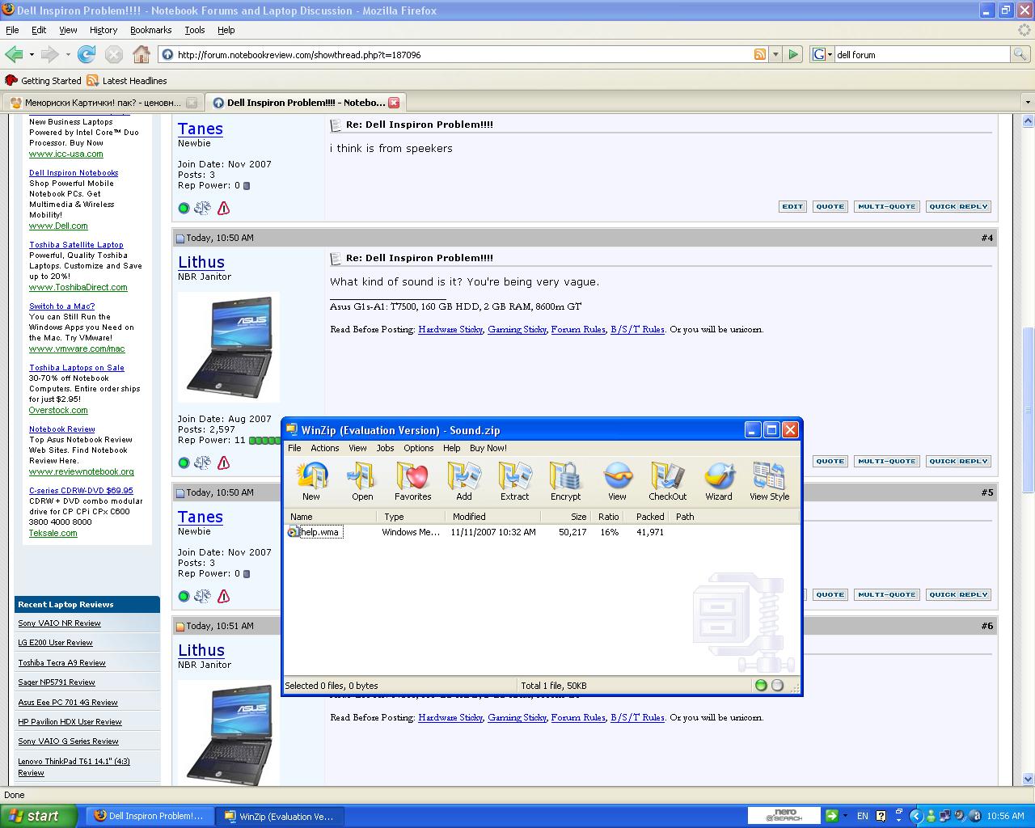
Task: Sort WinZip list by Name column
Action: point(330,517)
